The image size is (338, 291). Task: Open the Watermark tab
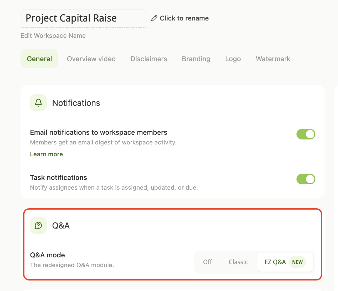click(x=273, y=59)
